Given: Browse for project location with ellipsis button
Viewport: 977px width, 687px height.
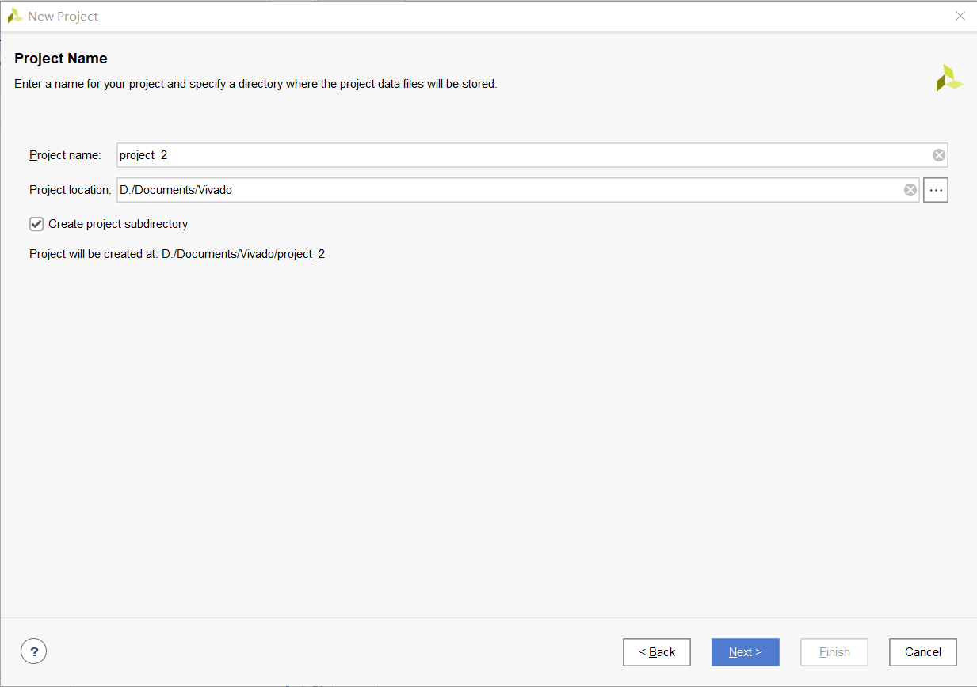Looking at the screenshot, I should 936,190.
